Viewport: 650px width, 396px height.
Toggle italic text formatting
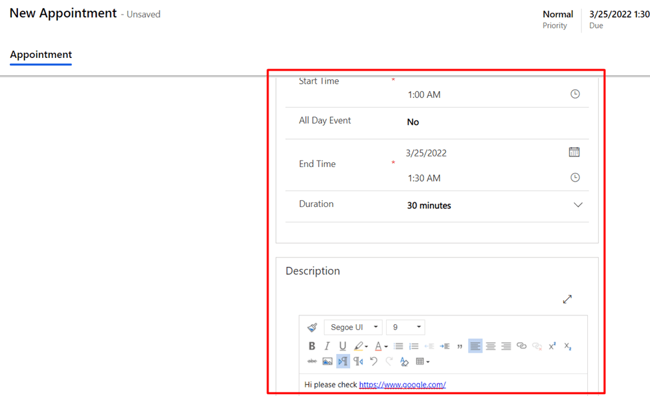(327, 346)
